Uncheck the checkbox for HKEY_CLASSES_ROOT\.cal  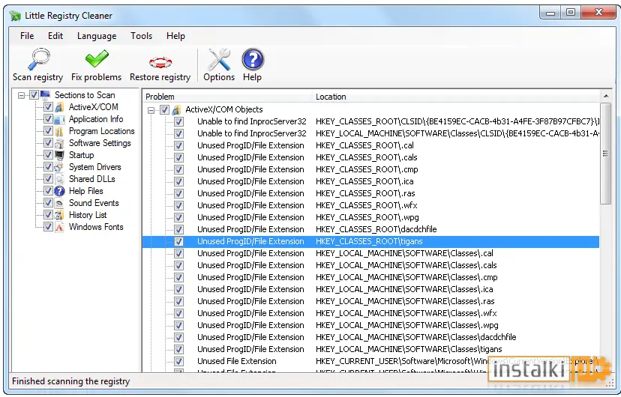pos(178,145)
